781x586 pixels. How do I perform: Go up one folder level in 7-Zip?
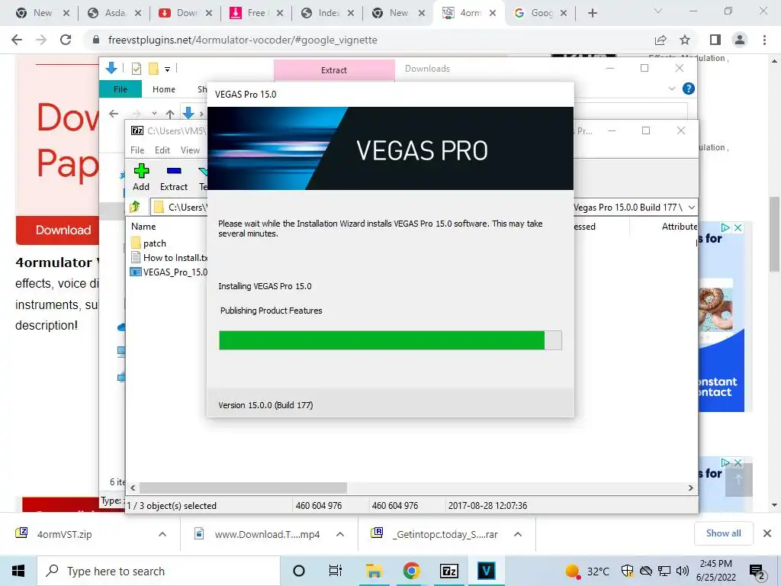pyautogui.click(x=135, y=207)
